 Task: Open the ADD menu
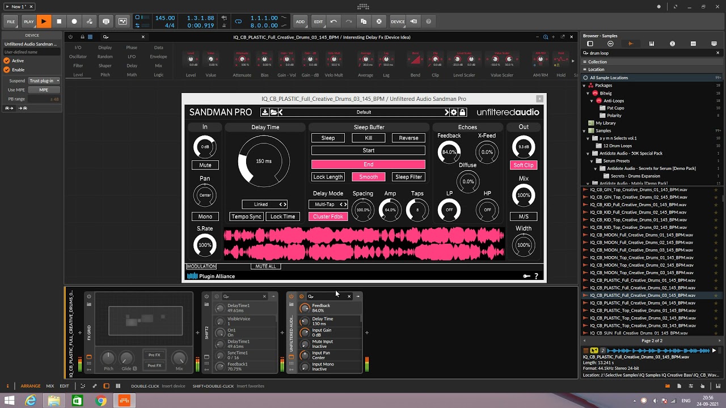pos(300,22)
